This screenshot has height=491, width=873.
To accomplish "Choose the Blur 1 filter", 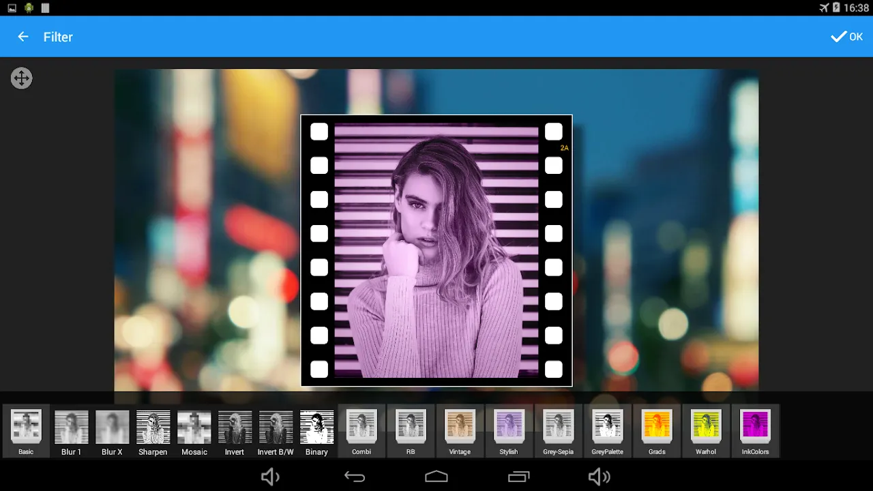I will click(x=71, y=432).
